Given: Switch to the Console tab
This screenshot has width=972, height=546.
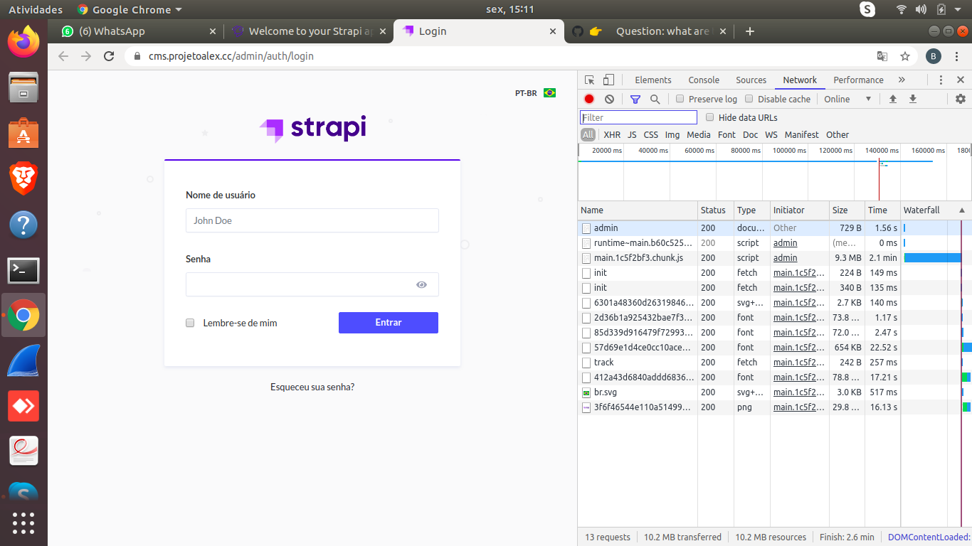Looking at the screenshot, I should pyautogui.click(x=704, y=80).
